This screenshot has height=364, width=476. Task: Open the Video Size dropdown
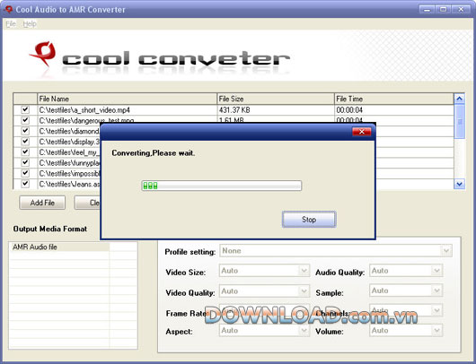point(264,271)
